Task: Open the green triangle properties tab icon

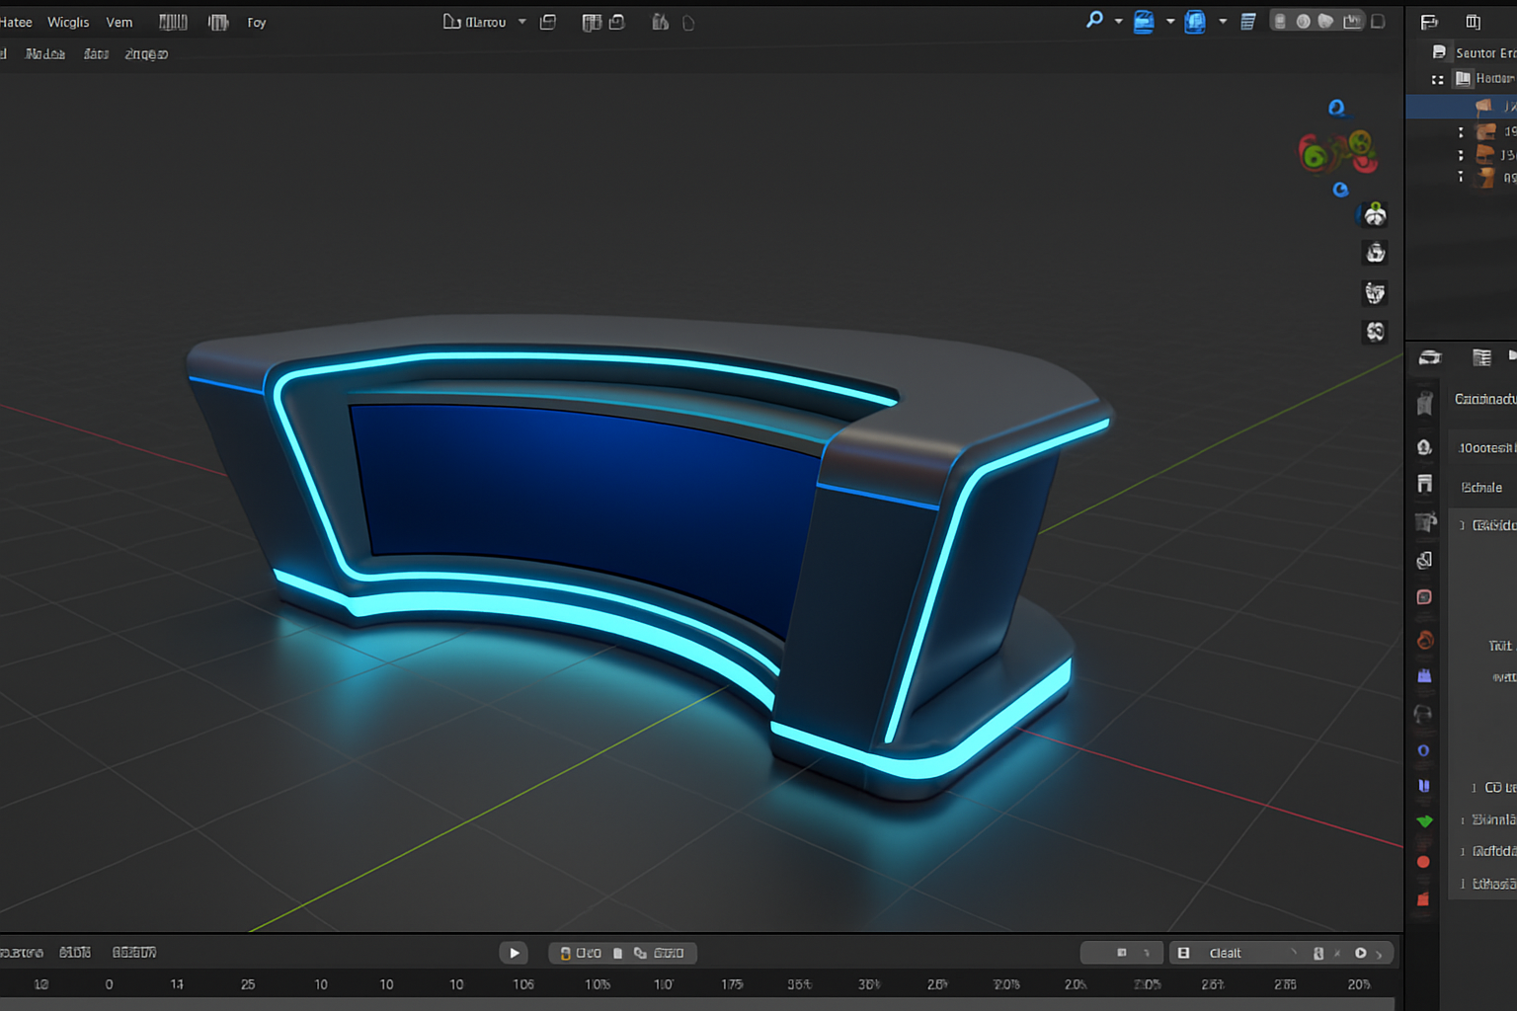Action: (1424, 820)
